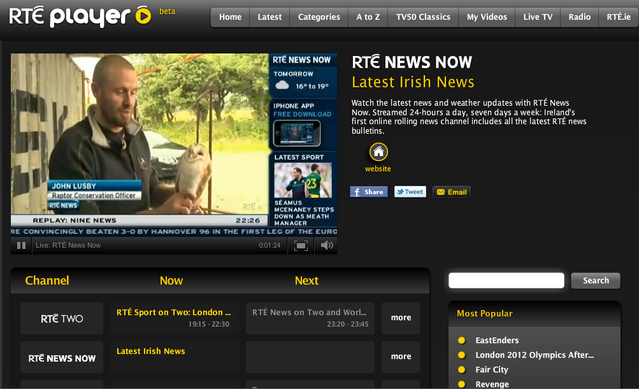This screenshot has height=389, width=639.
Task: Click the RTÉ Player logo
Action: (80, 17)
